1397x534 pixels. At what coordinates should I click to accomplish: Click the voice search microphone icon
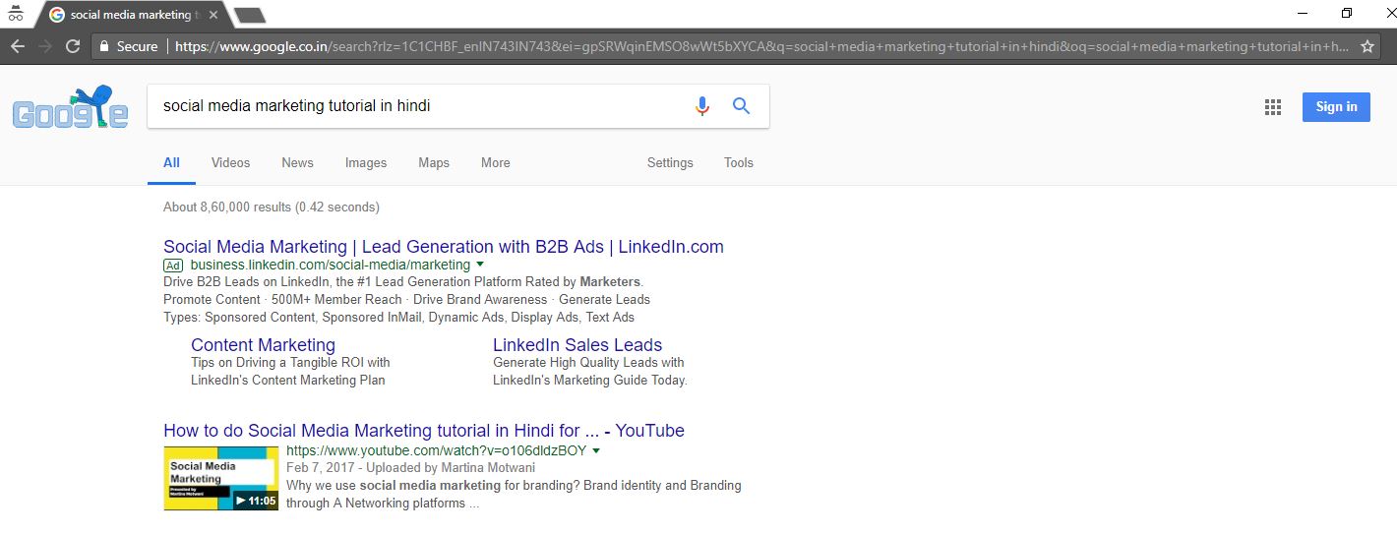pos(701,106)
